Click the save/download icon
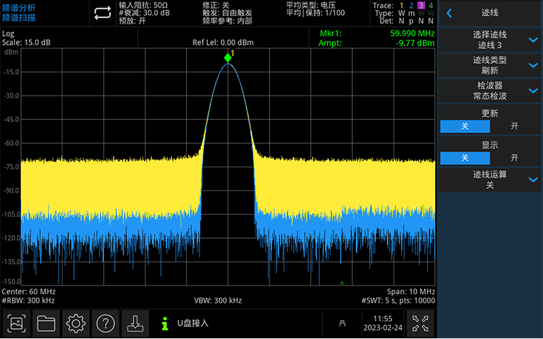The height and width of the screenshot is (339, 543). [134, 324]
